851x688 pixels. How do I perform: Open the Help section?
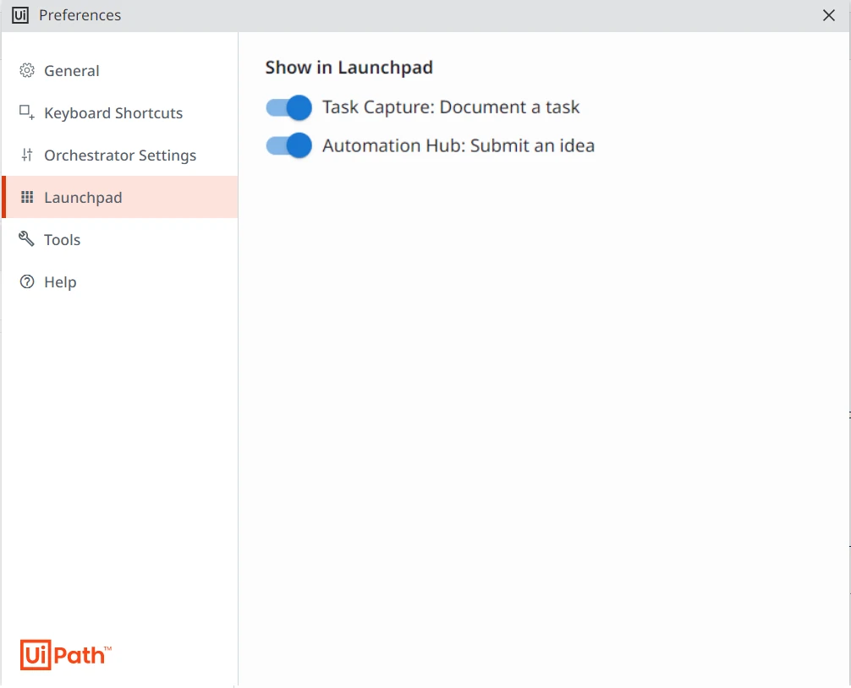click(120, 282)
